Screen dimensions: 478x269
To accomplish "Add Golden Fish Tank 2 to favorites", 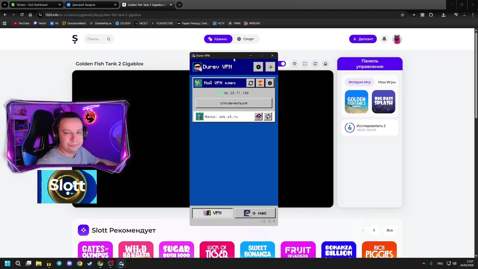I will [x=295, y=64].
